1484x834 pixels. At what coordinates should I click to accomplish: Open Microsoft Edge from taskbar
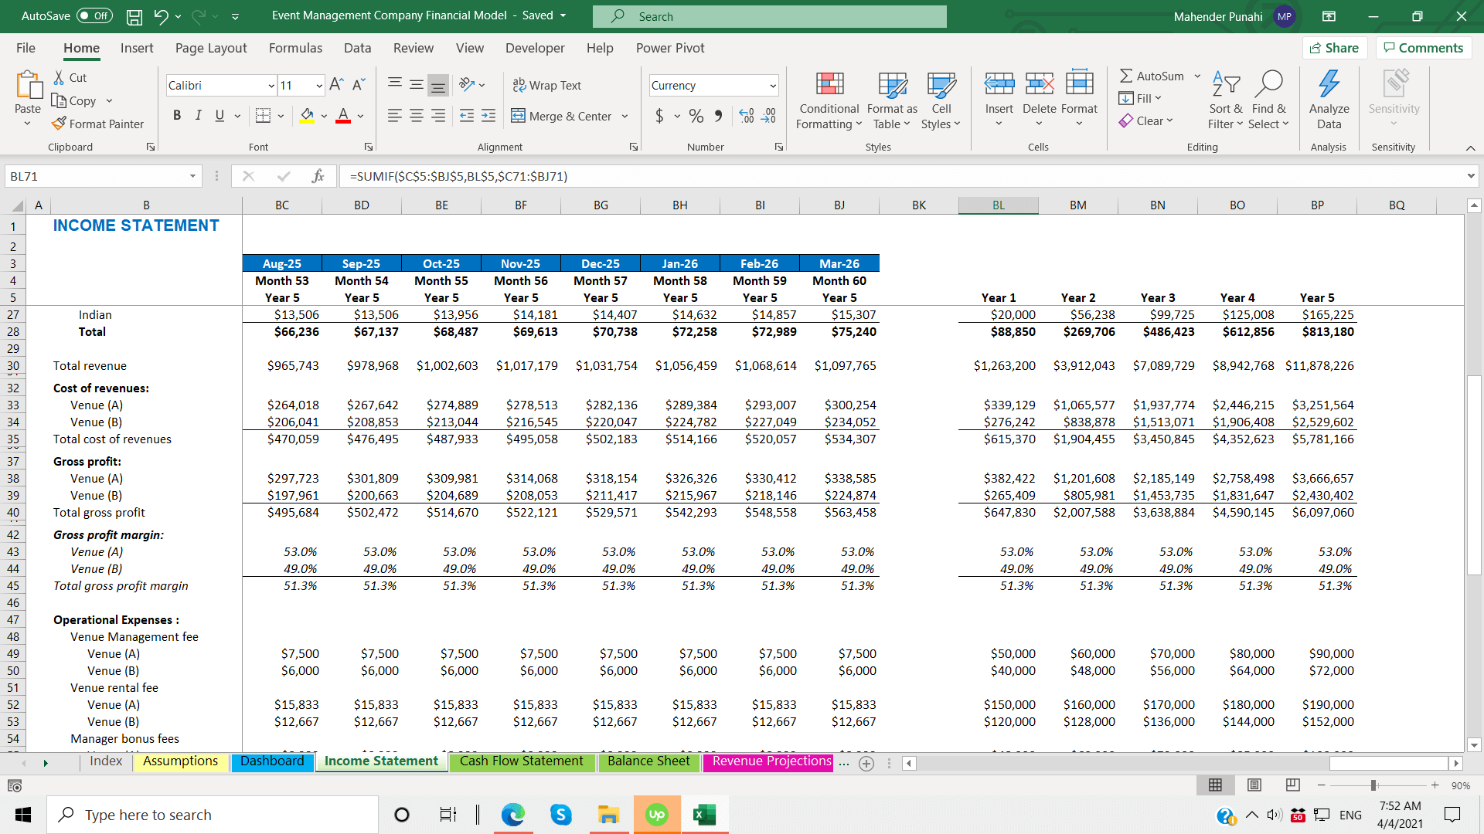coord(512,815)
